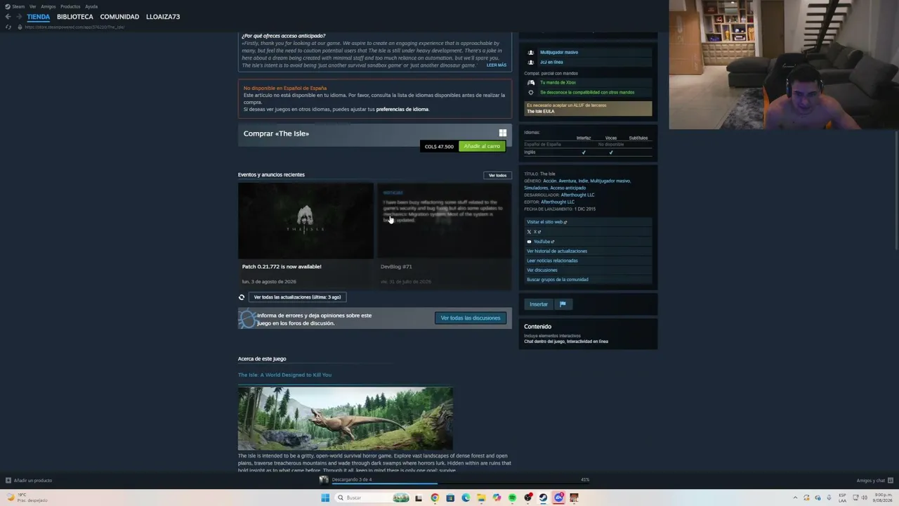Click the padlock icon beside the store URL

tap(20, 27)
